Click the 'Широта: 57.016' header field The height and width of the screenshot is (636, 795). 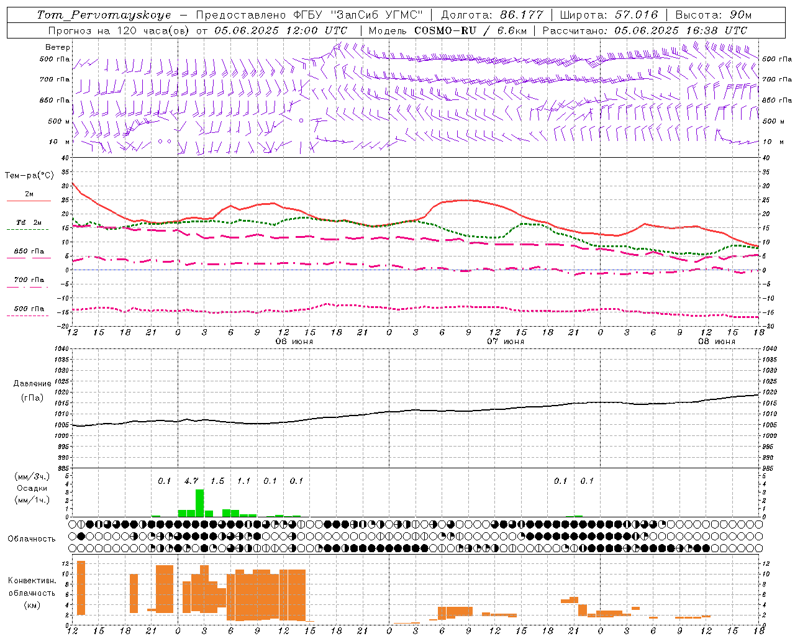pos(609,15)
